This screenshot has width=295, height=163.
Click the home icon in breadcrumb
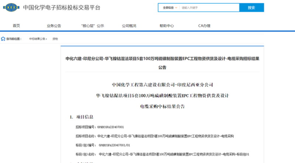3,39
